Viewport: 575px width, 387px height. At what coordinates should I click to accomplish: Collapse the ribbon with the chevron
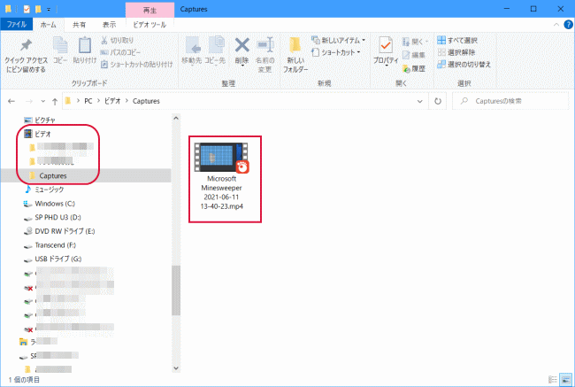point(556,25)
